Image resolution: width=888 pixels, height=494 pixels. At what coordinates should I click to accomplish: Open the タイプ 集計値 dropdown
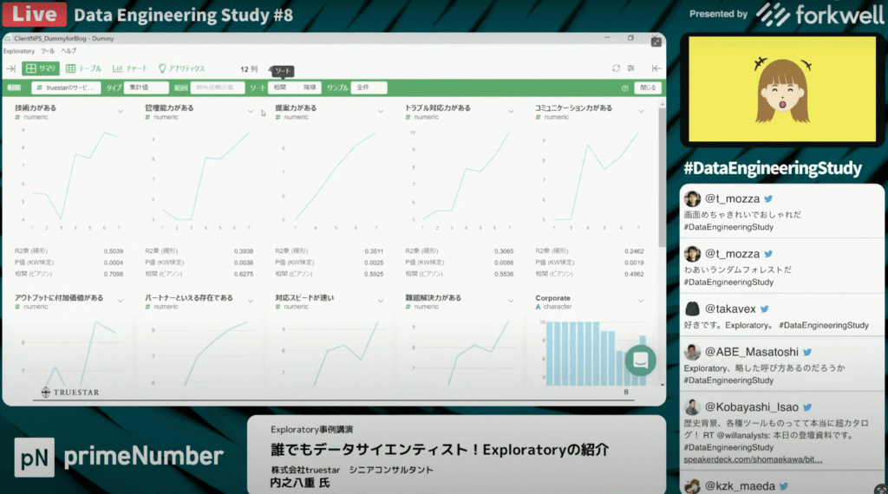click(x=146, y=88)
